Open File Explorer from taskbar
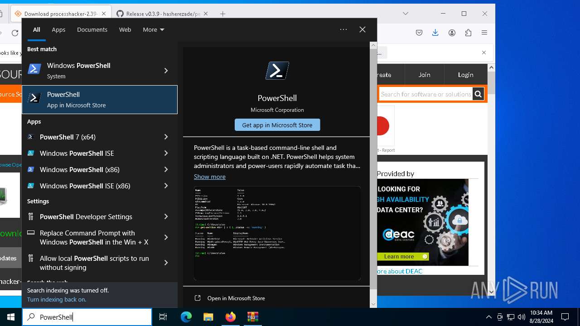The height and width of the screenshot is (326, 580). coord(208,317)
